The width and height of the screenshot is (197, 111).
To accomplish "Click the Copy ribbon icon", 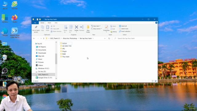I will click(x=42, y=28).
